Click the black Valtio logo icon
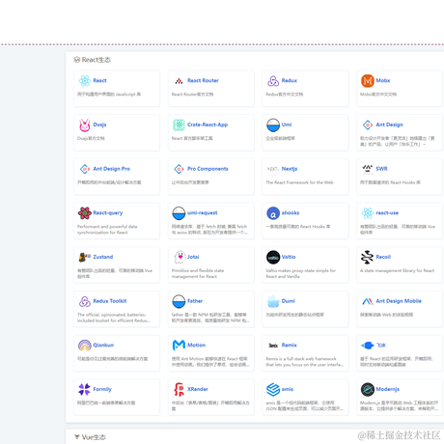 273,257
